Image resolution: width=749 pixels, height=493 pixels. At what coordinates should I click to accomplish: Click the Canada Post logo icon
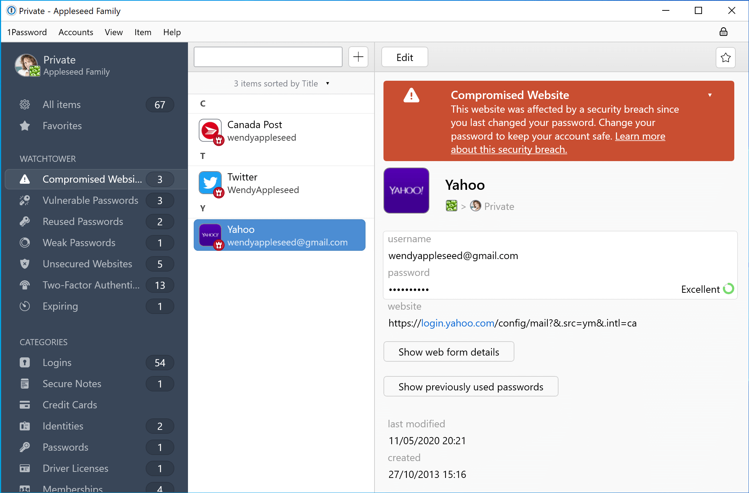(210, 131)
